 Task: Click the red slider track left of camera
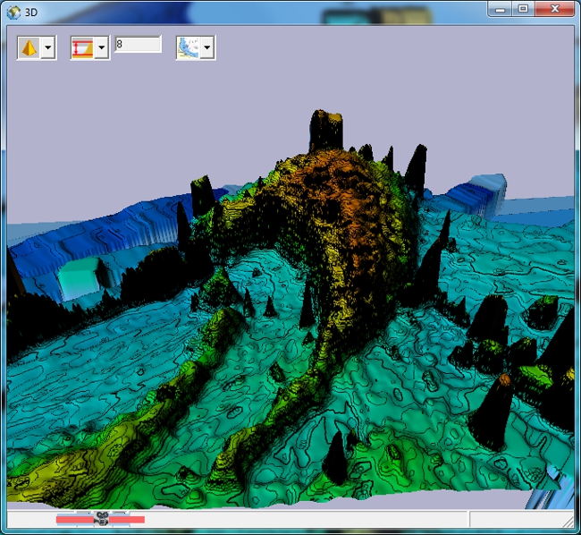pyautogui.click(x=75, y=519)
